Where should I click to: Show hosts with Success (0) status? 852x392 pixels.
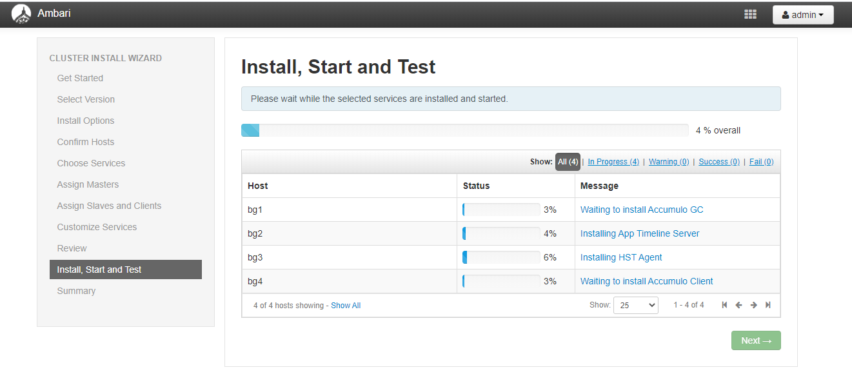[719, 162]
